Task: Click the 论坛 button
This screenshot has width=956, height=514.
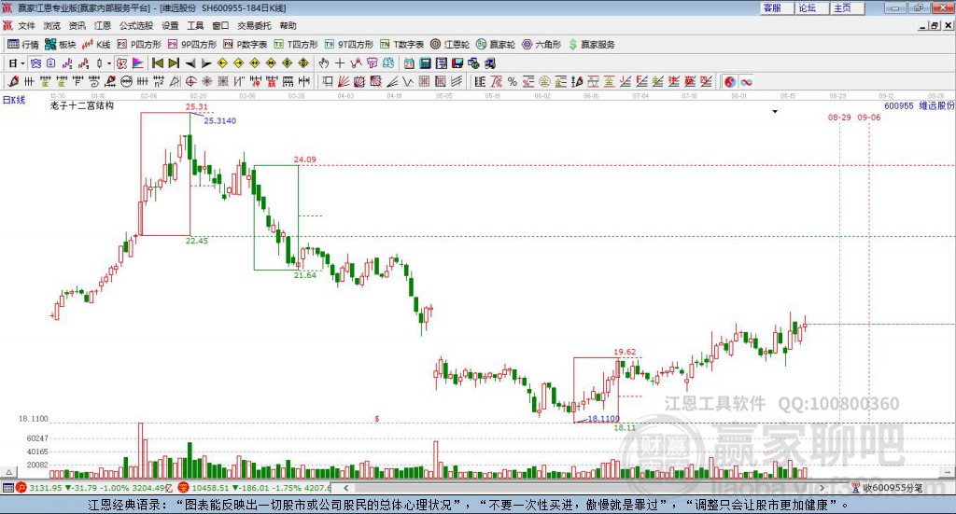Action: click(x=810, y=7)
